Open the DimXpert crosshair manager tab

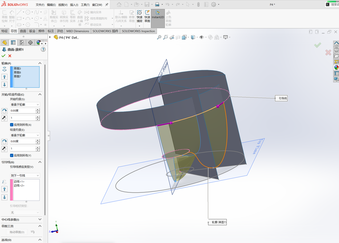click(30, 43)
